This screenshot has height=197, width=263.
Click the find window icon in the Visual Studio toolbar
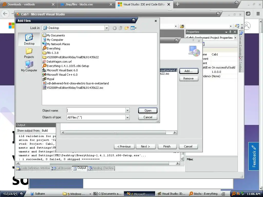tap(237, 26)
